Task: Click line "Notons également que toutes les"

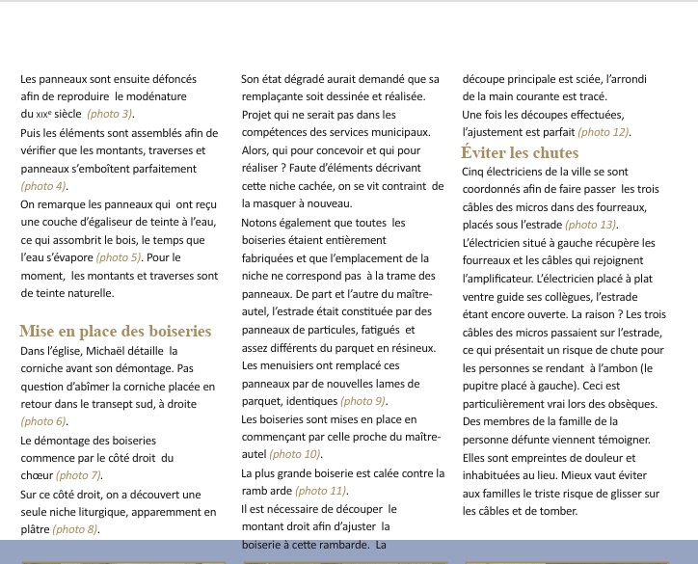Action: 324,223
